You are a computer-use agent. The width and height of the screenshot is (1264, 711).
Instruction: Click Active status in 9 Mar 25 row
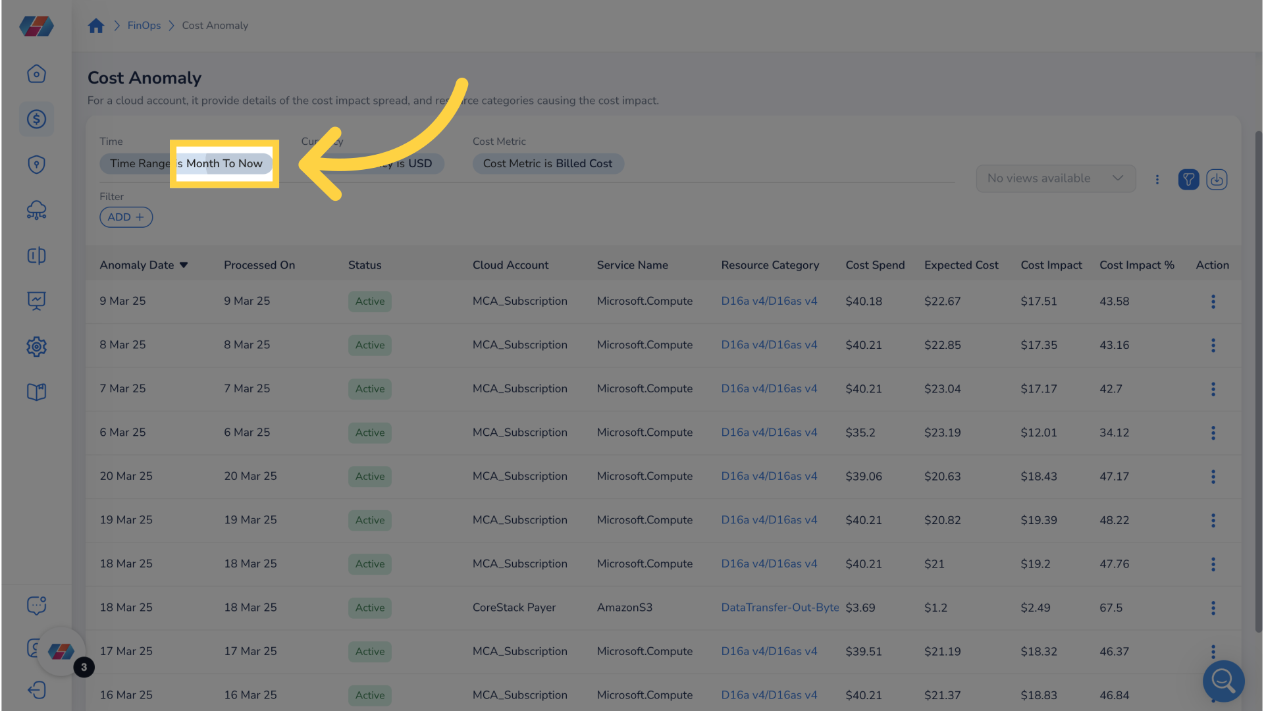[370, 302]
